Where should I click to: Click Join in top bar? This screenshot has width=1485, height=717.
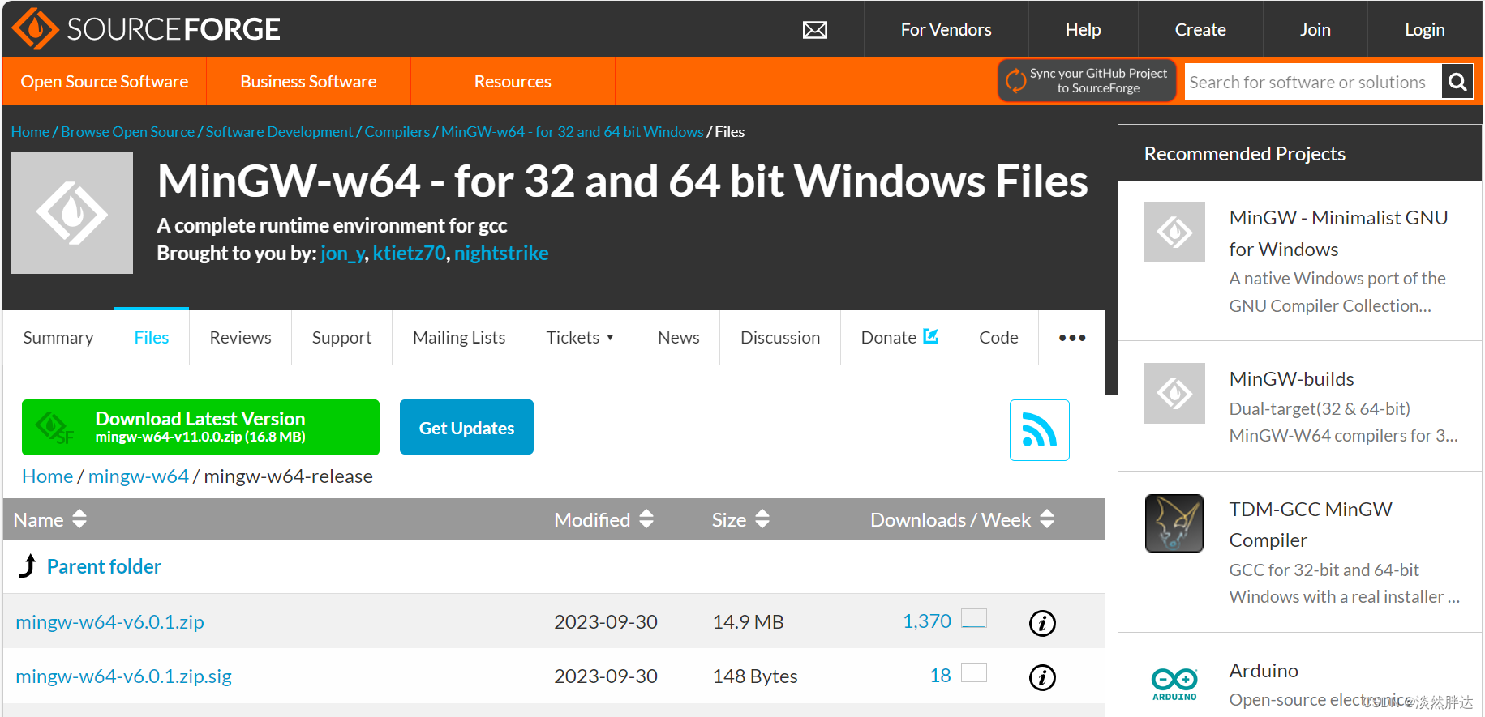pyautogui.click(x=1315, y=30)
